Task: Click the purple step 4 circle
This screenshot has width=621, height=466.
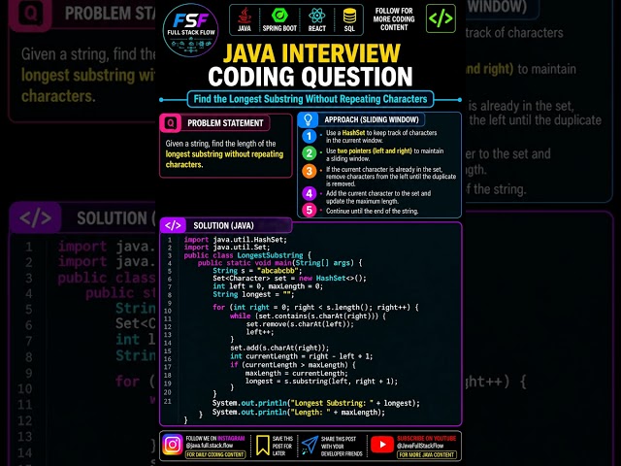Action: (309, 193)
